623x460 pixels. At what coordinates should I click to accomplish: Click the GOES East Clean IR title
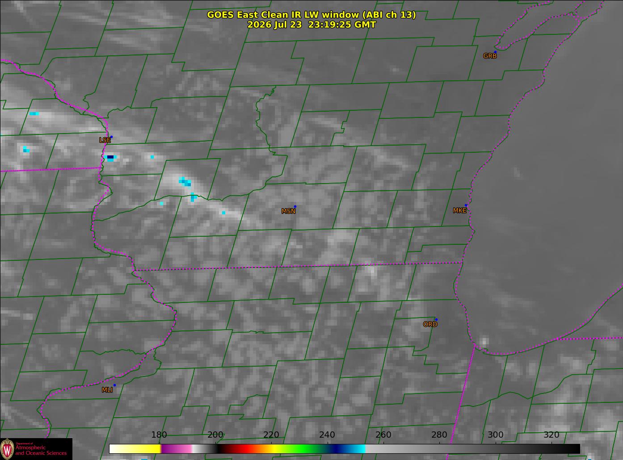click(x=311, y=15)
